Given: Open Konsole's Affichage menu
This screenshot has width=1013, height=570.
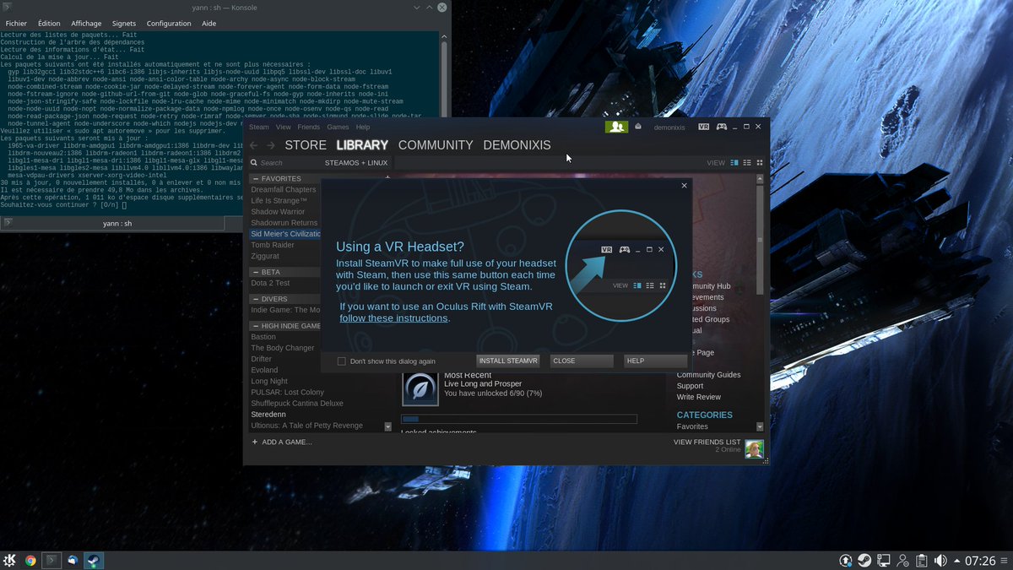Looking at the screenshot, I should coord(86,24).
